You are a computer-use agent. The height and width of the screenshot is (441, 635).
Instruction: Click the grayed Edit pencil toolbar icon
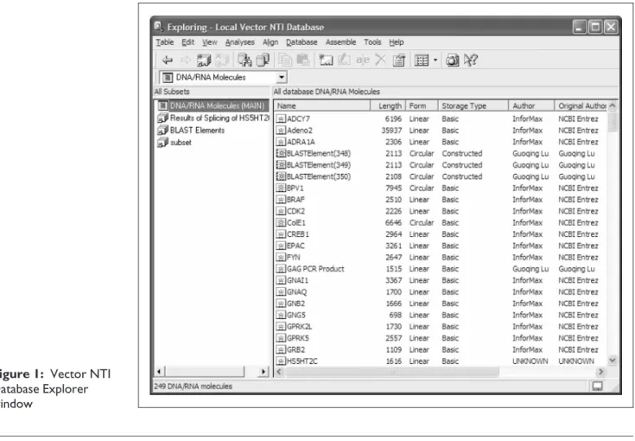344,61
